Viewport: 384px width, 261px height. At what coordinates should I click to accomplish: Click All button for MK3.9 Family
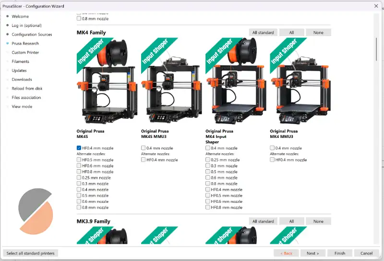click(291, 221)
